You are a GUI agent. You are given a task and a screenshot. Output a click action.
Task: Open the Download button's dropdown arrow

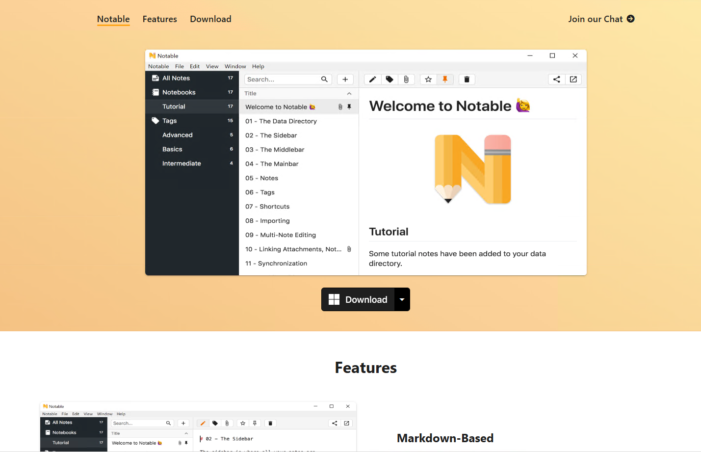(402, 299)
